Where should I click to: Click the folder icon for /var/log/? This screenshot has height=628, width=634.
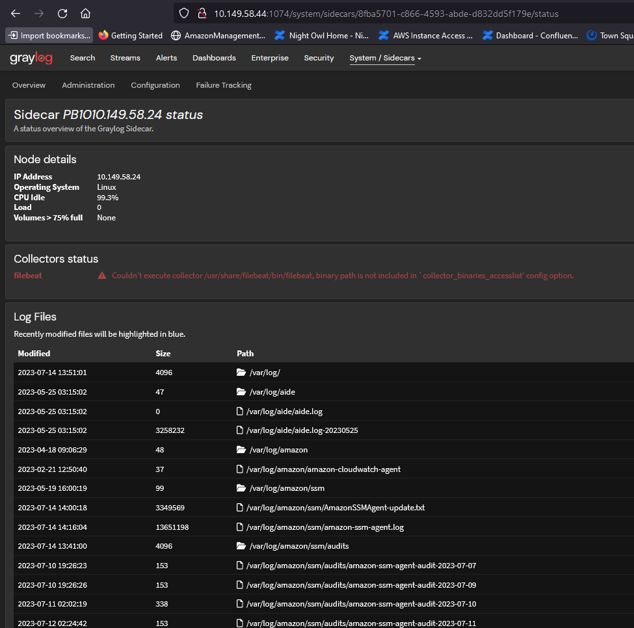tap(241, 373)
